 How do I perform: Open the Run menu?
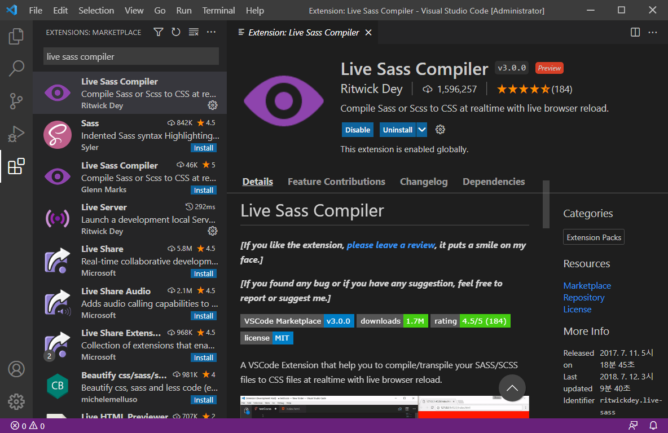coord(184,10)
